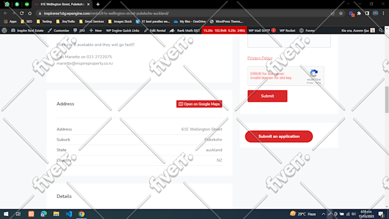Show hidden system tray icons chevron

pyautogui.click(x=323, y=214)
